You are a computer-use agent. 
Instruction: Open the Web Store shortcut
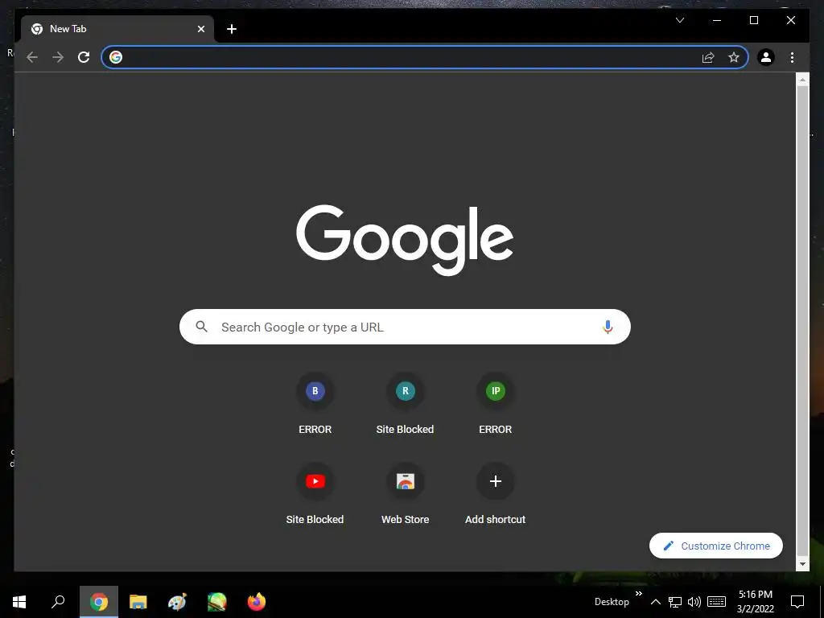click(x=406, y=495)
